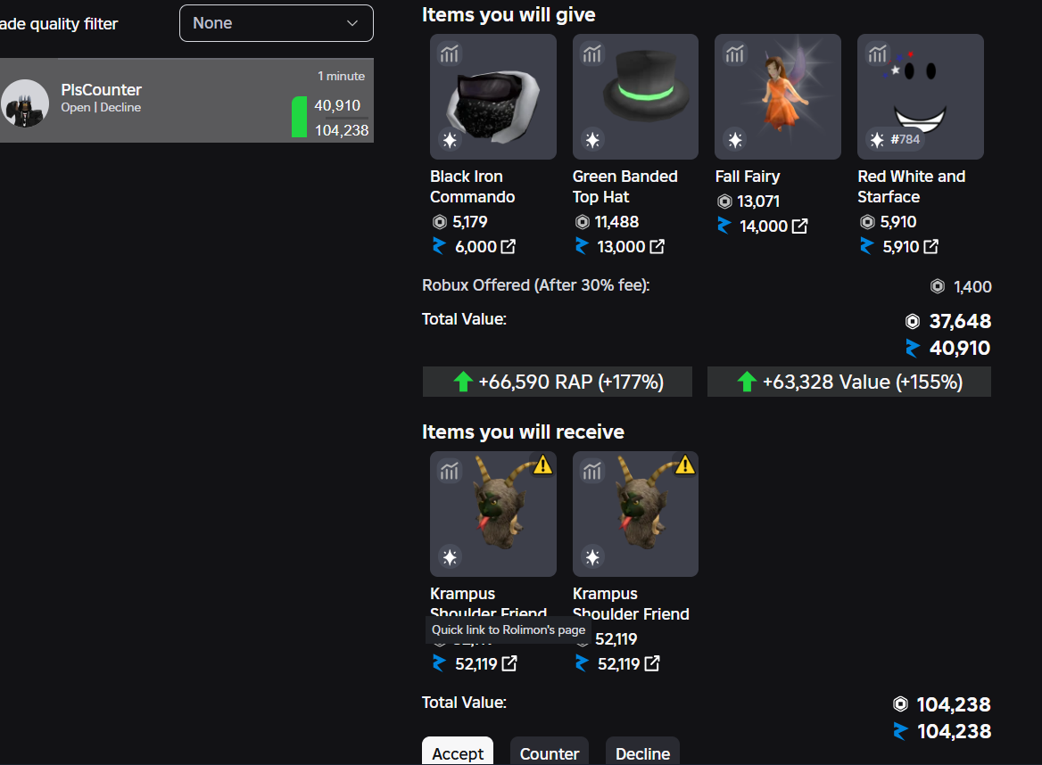The image size is (1042, 765).
Task: Click second Krampus Shoulder Friend name
Action: tap(631, 604)
